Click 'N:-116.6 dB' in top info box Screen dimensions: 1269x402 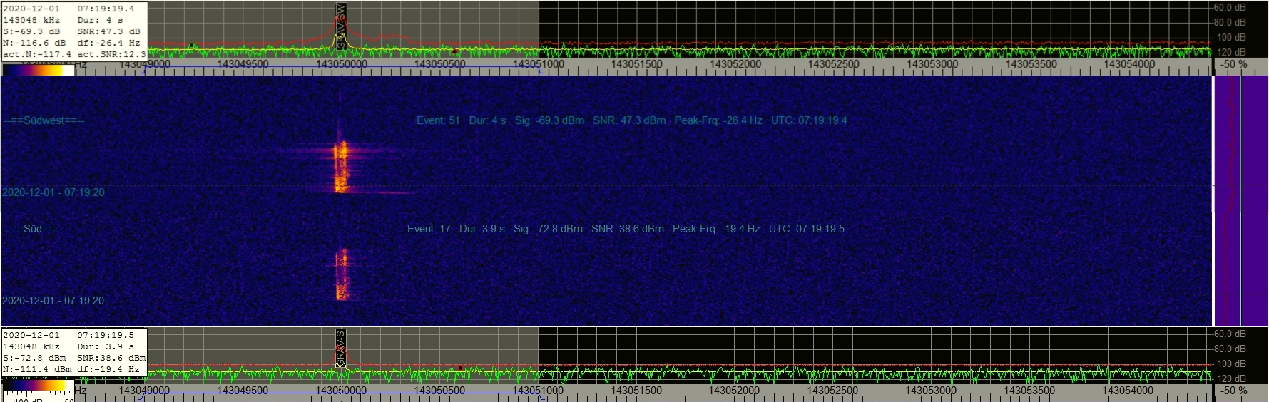coord(34,43)
